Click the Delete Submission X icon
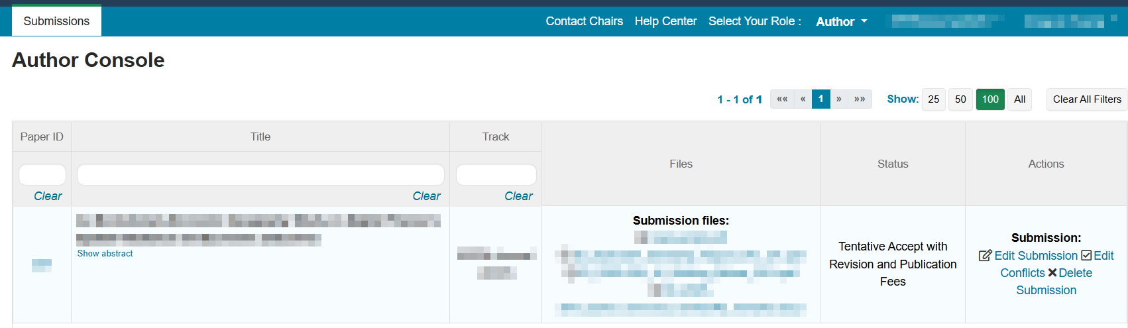Viewport: 1128px width, 328px height. pos(1052,273)
